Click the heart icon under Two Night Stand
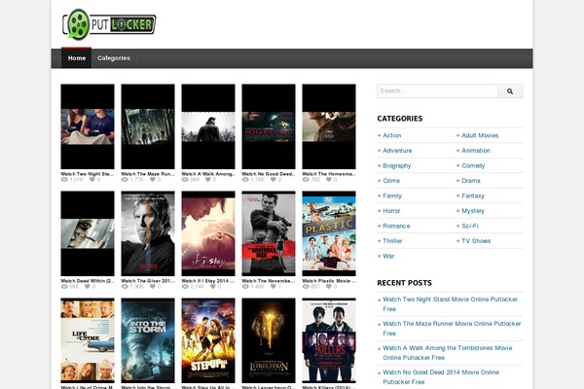 click(92, 179)
